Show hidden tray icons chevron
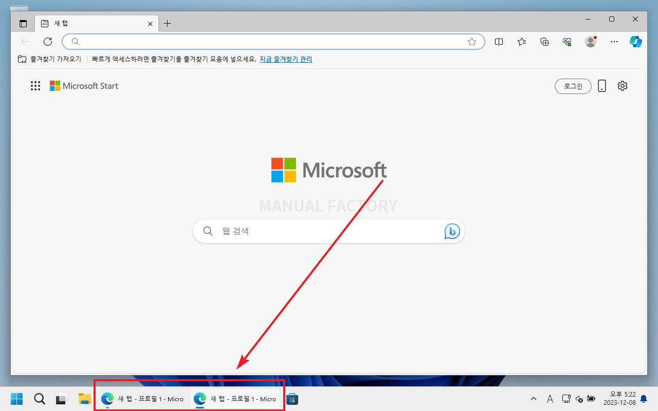The image size is (658, 411). click(x=534, y=399)
